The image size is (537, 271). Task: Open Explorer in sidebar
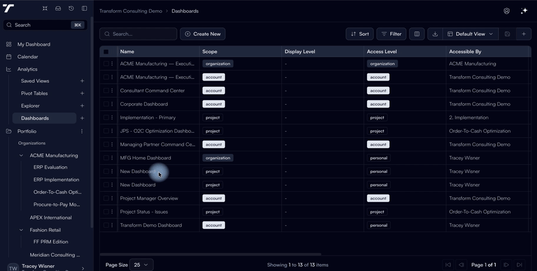pos(30,106)
